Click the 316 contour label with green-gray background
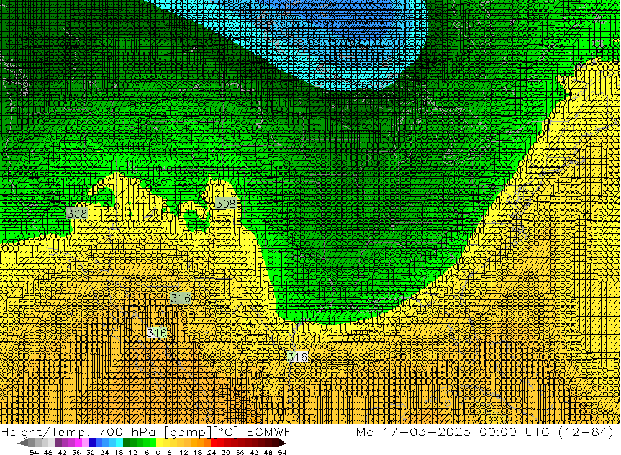The height and width of the screenshot is (455, 621). point(181,298)
